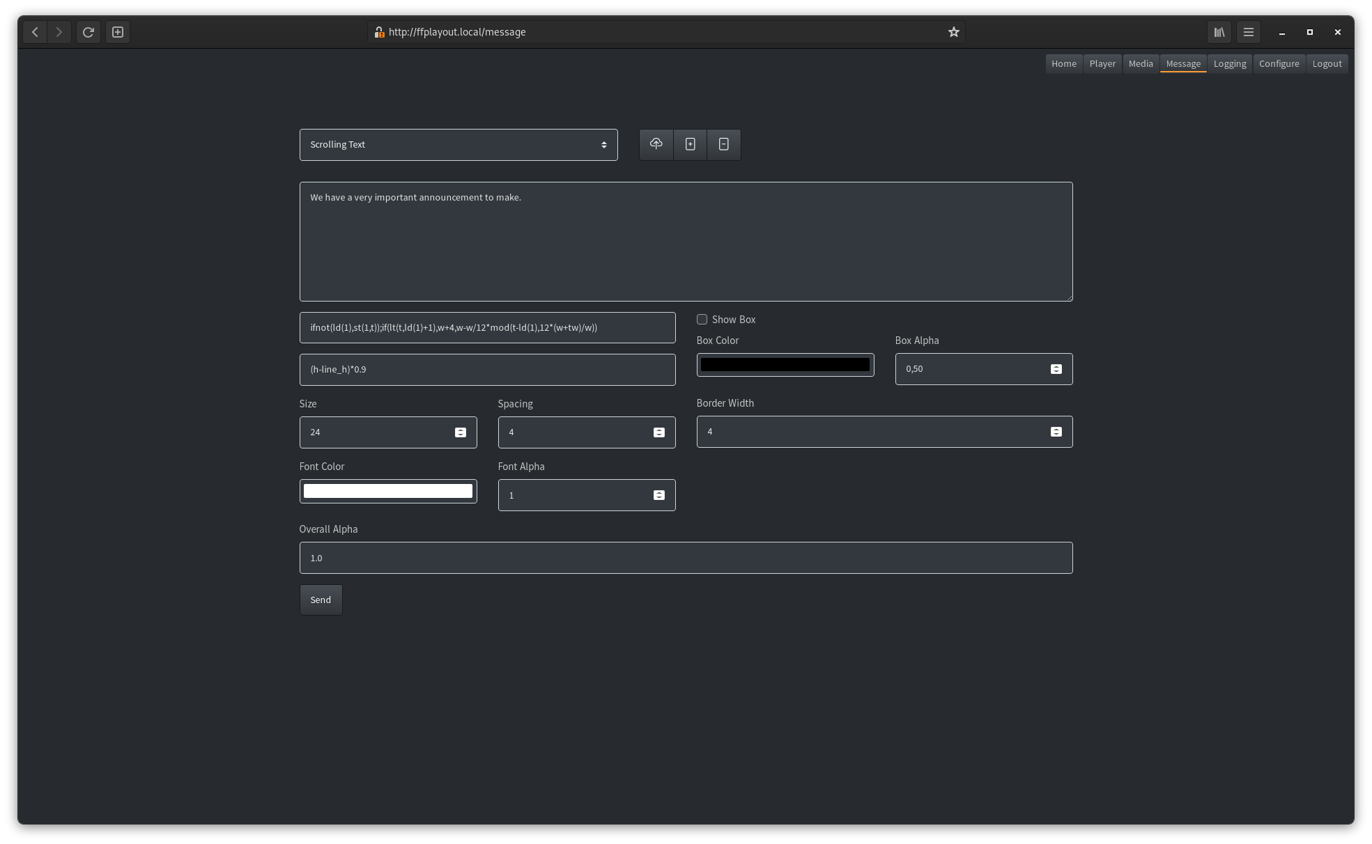Open the browser hamburger menu
The image size is (1372, 844).
point(1249,32)
